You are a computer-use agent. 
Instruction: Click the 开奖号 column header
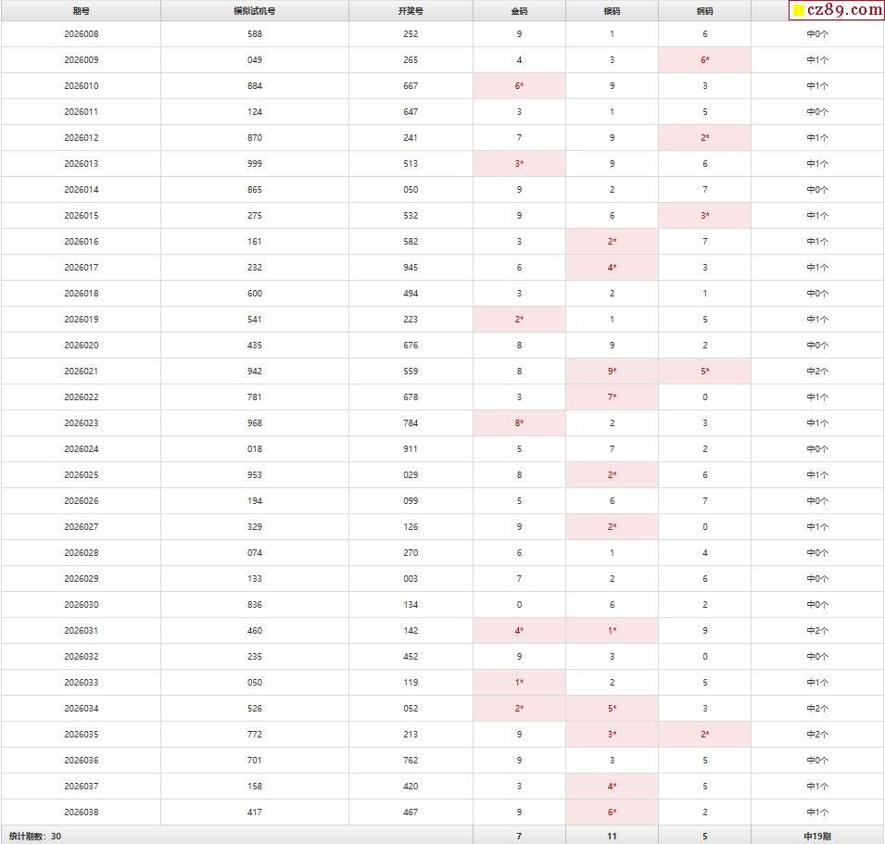411,11
